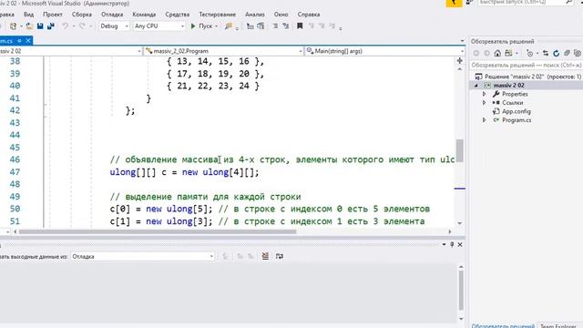Close the output panel
This screenshot has width=583, height=328.
460,245
